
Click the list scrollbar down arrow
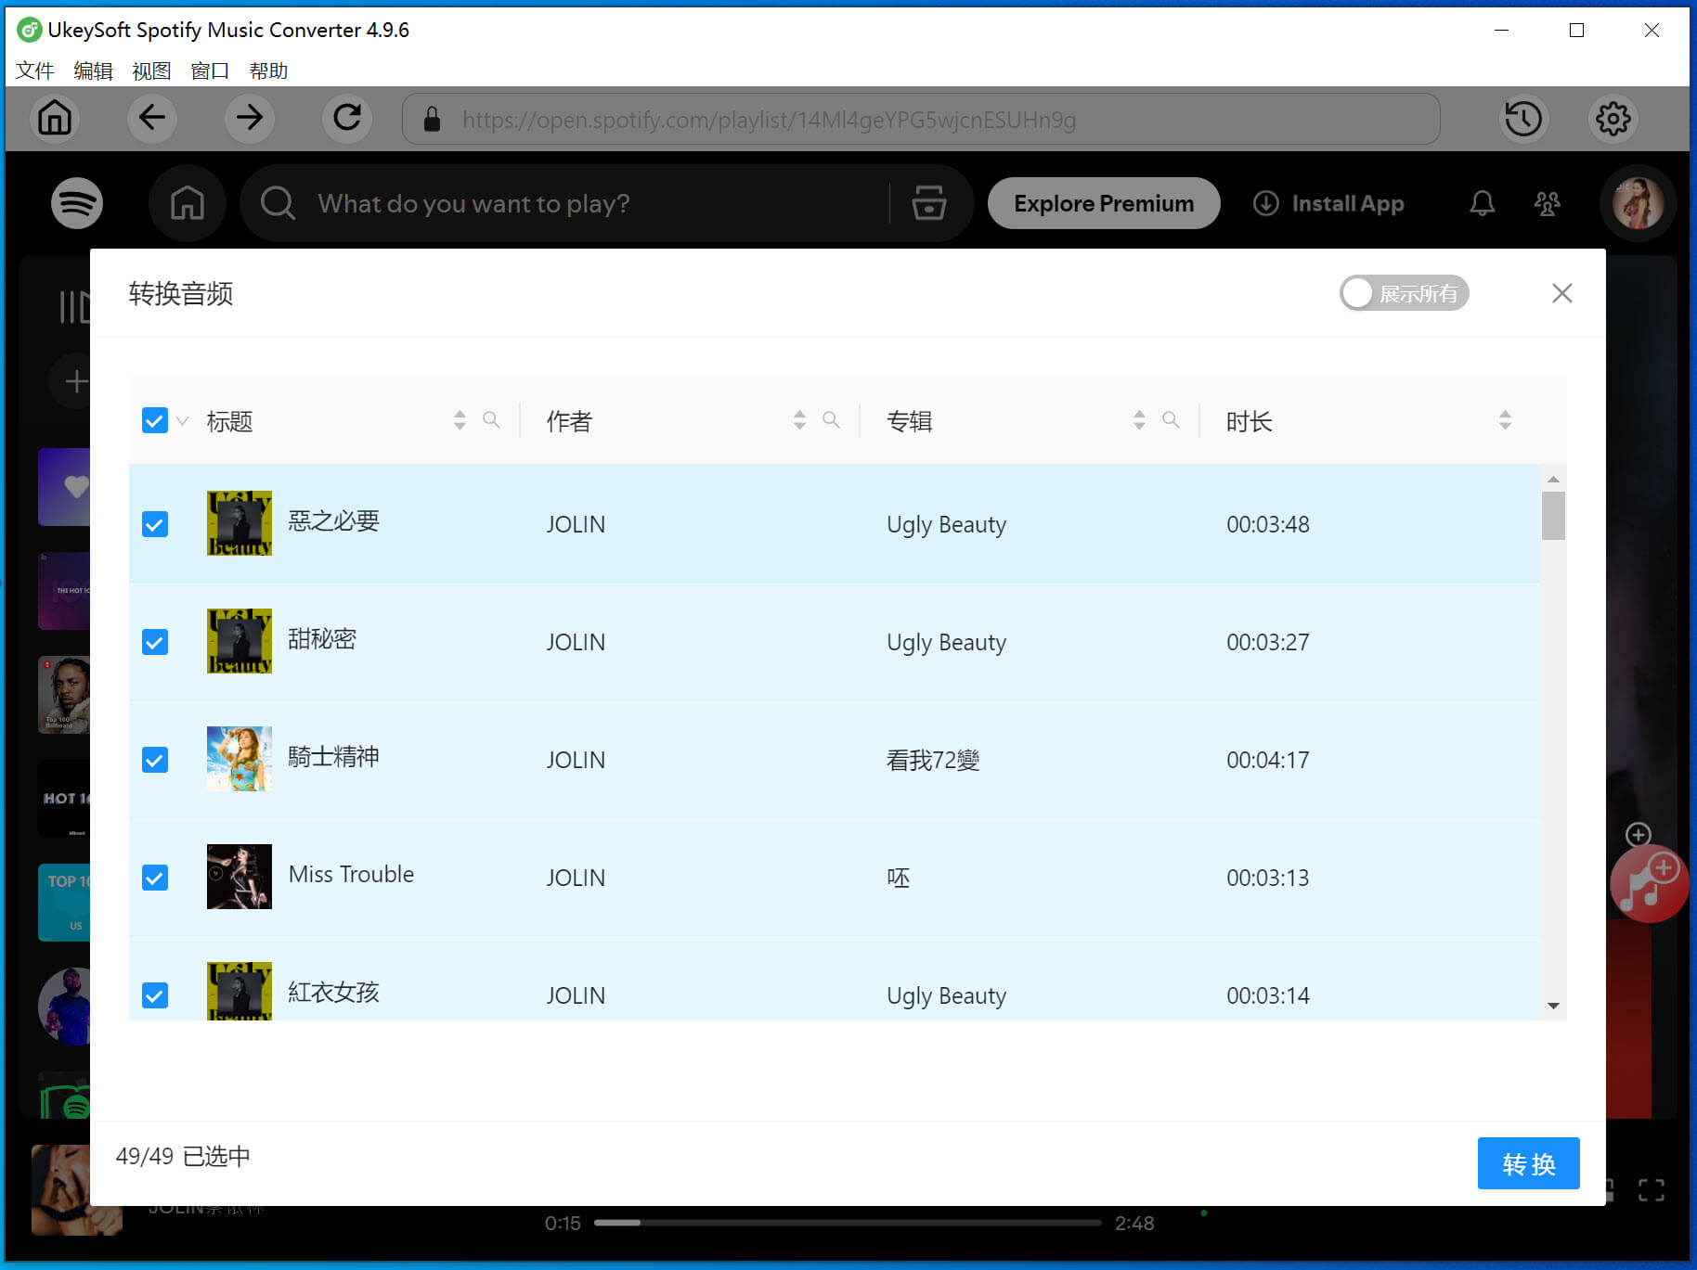1553,1006
